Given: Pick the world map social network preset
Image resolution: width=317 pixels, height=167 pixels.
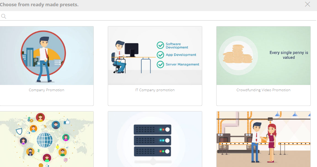Looking at the screenshot, I should coord(47,139).
